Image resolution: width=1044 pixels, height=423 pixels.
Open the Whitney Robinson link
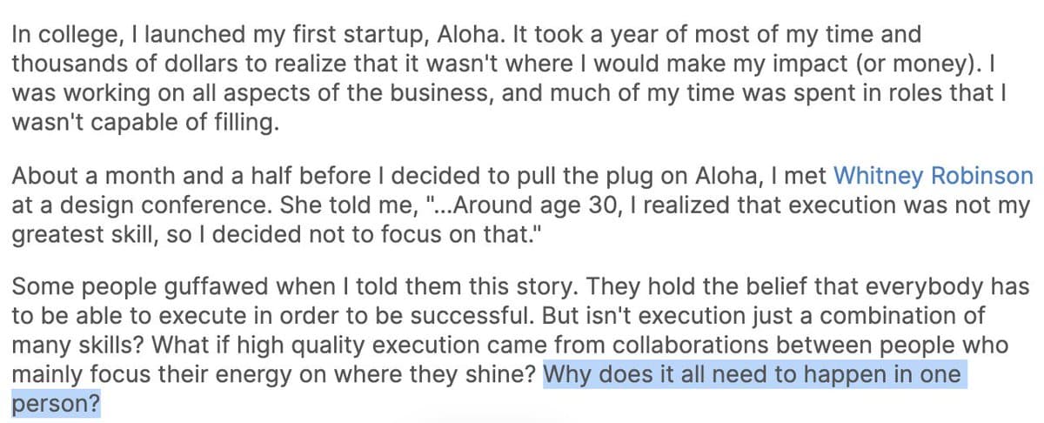(934, 177)
